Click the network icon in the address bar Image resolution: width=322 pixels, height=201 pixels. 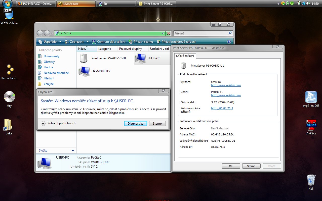pyautogui.click(x=57, y=33)
